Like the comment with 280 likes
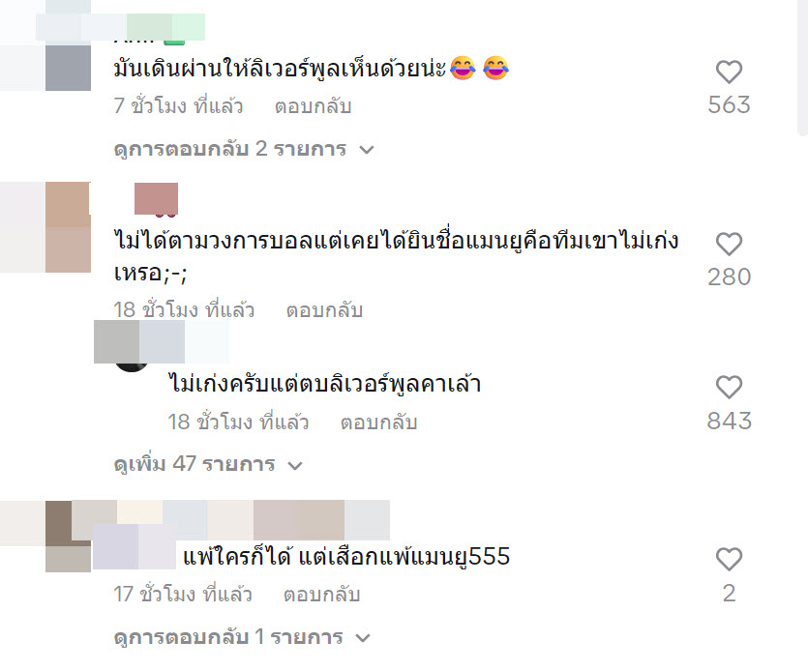Viewport: 808px width, 670px height. tap(729, 244)
